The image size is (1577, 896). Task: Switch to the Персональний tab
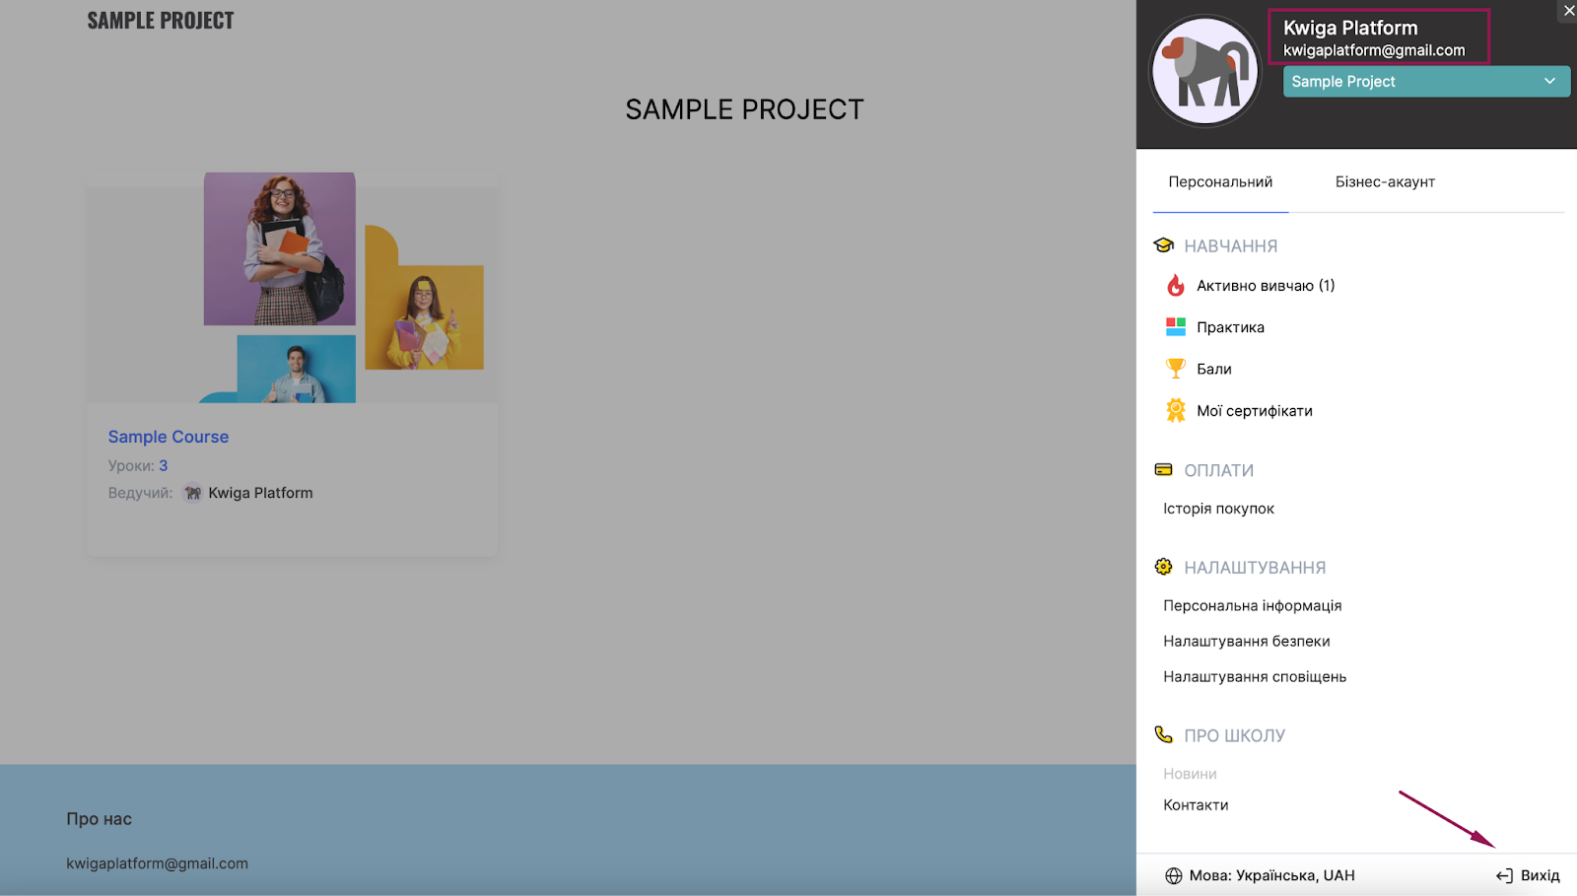click(x=1220, y=182)
